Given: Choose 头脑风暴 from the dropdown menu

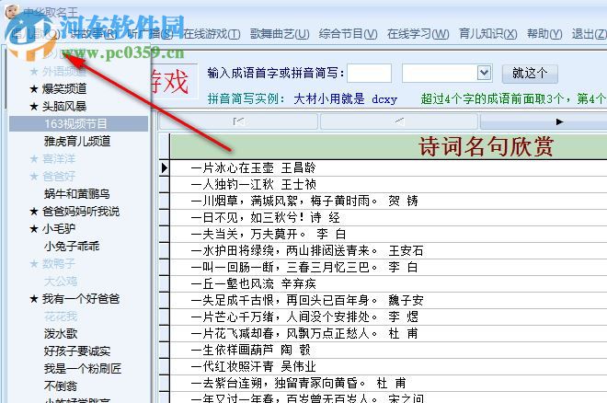Looking at the screenshot, I should coord(78,106).
